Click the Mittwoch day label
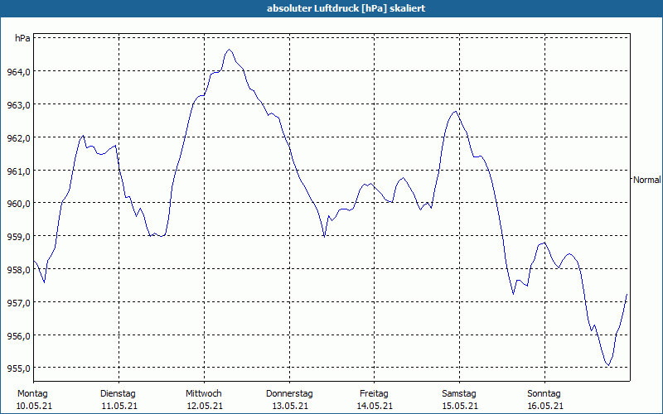This screenshot has height=414, width=663. [204, 394]
